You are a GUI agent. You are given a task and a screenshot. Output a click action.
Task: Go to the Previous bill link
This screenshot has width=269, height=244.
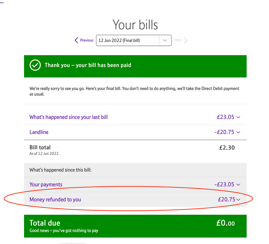coord(87,40)
